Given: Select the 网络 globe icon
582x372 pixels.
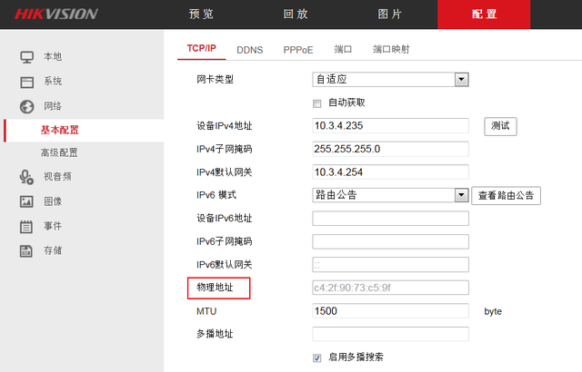Looking at the screenshot, I should click(26, 106).
